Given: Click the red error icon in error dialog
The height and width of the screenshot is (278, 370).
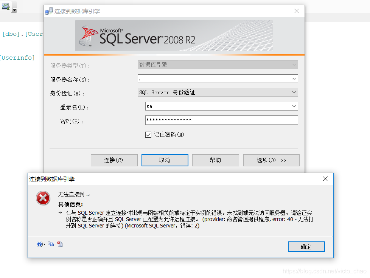Looking at the screenshot, I should pyautogui.click(x=43, y=198).
